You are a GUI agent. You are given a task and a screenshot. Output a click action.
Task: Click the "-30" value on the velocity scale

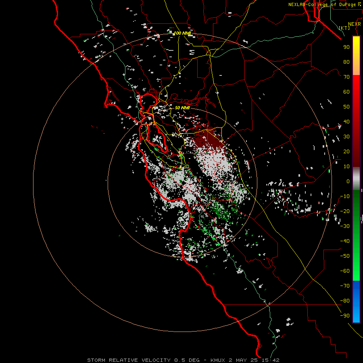tap(345, 226)
